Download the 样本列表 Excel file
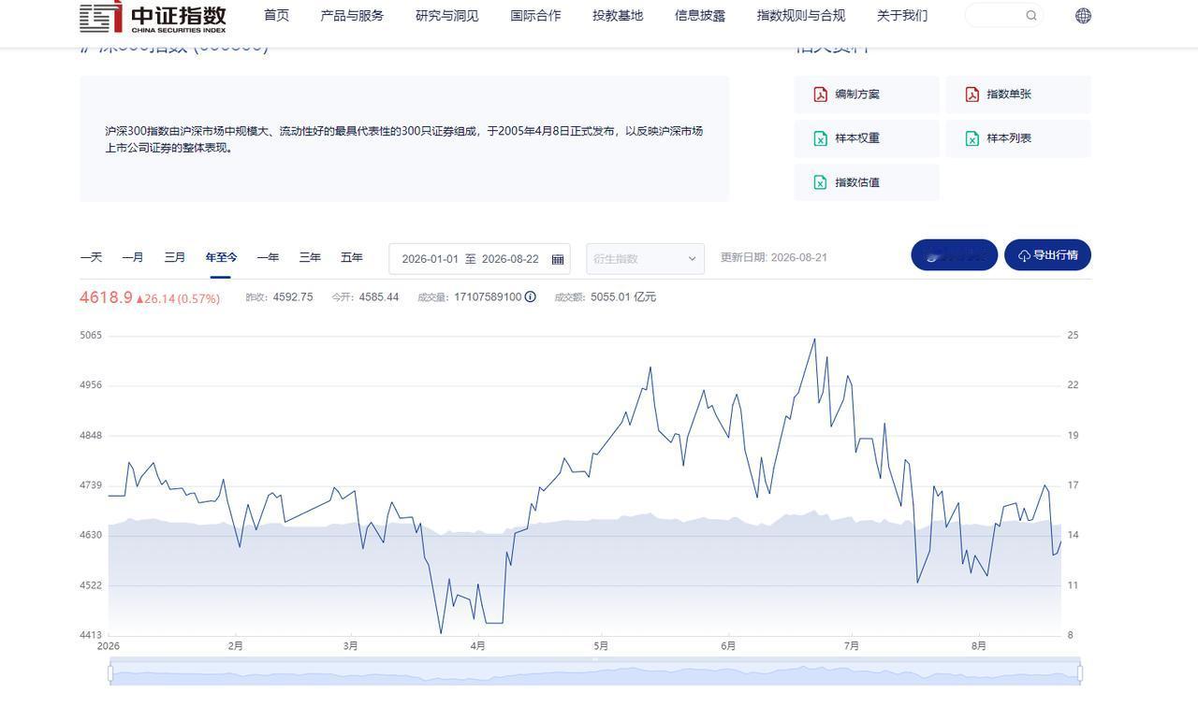 pos(1018,138)
